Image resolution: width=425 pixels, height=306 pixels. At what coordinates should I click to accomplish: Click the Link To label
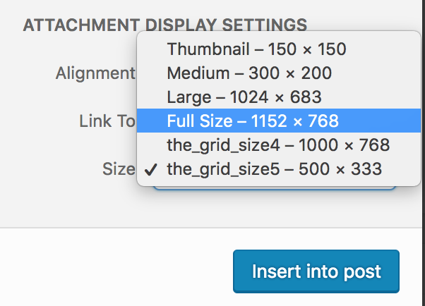pyautogui.click(x=107, y=121)
